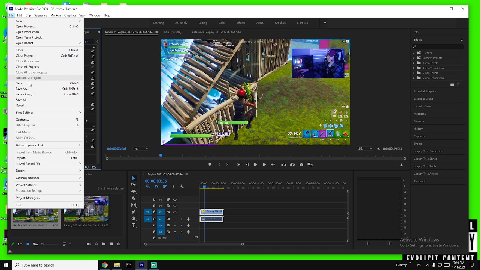Select the Hand tool
Screen dimensions: 480x270
(x=133, y=219)
